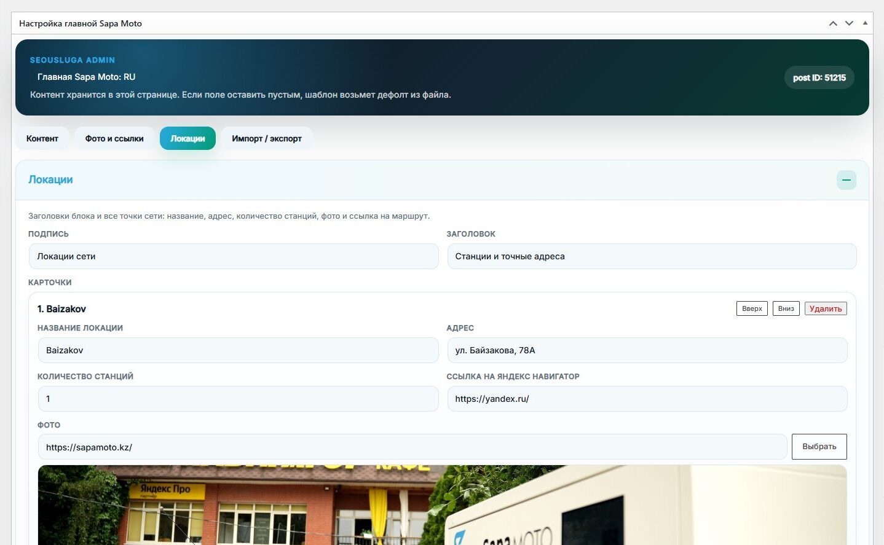This screenshot has width=884, height=545.
Task: Click the Контент хранится в этой странице note
Action: click(240, 95)
